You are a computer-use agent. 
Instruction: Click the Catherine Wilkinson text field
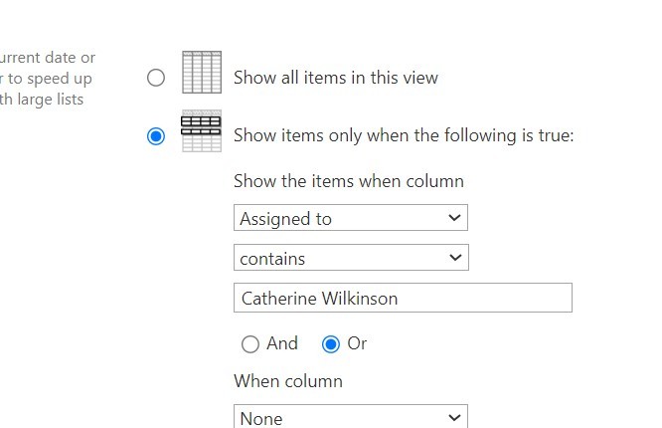(403, 298)
